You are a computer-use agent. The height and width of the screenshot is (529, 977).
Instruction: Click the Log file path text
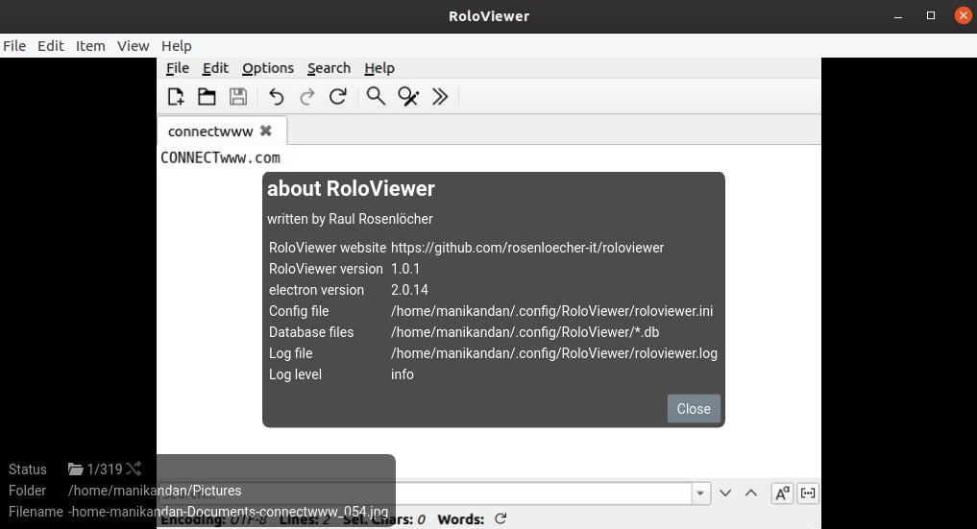click(554, 353)
